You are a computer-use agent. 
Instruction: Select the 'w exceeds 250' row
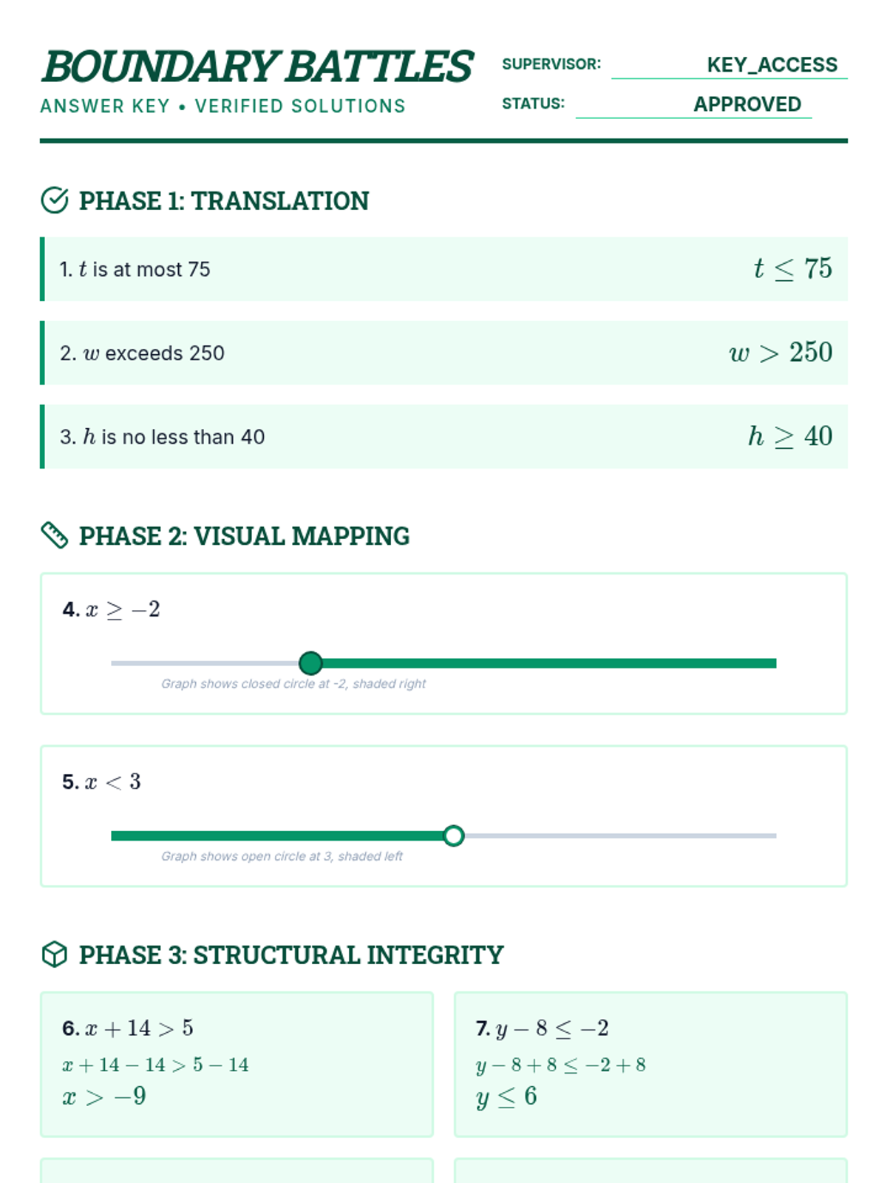click(x=443, y=353)
